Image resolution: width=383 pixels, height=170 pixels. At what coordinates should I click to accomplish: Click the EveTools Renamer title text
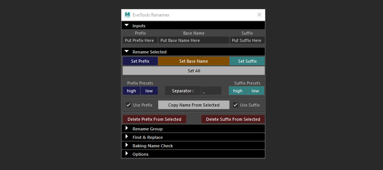point(151,15)
